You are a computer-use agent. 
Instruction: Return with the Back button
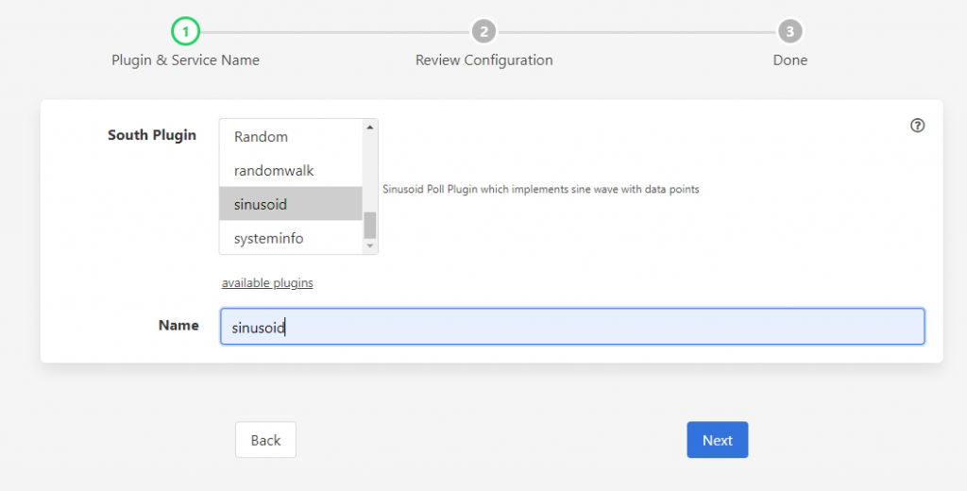(265, 440)
